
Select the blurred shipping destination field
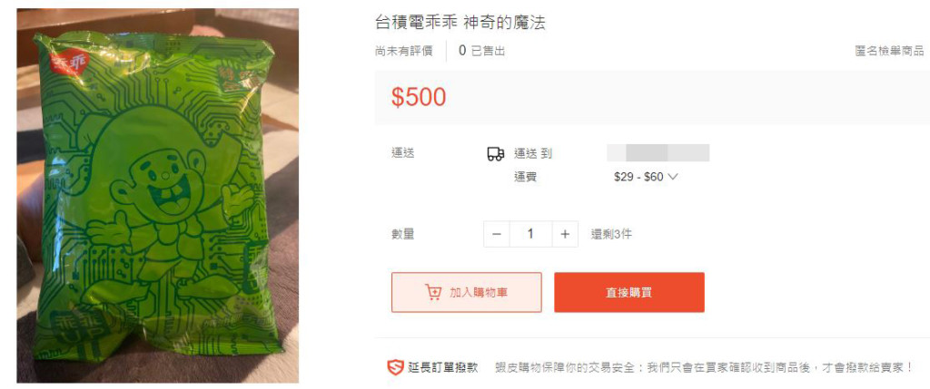658,152
